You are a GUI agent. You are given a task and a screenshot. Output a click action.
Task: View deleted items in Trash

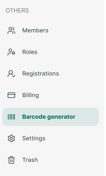(x=51, y=160)
